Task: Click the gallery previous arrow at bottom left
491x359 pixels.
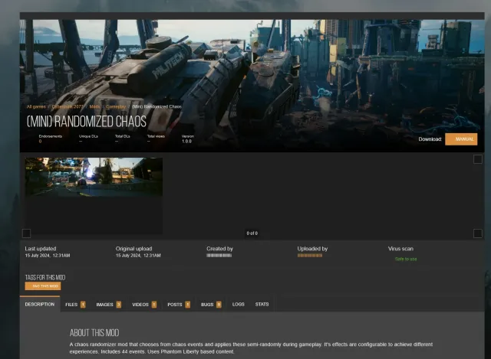Action: [27, 233]
